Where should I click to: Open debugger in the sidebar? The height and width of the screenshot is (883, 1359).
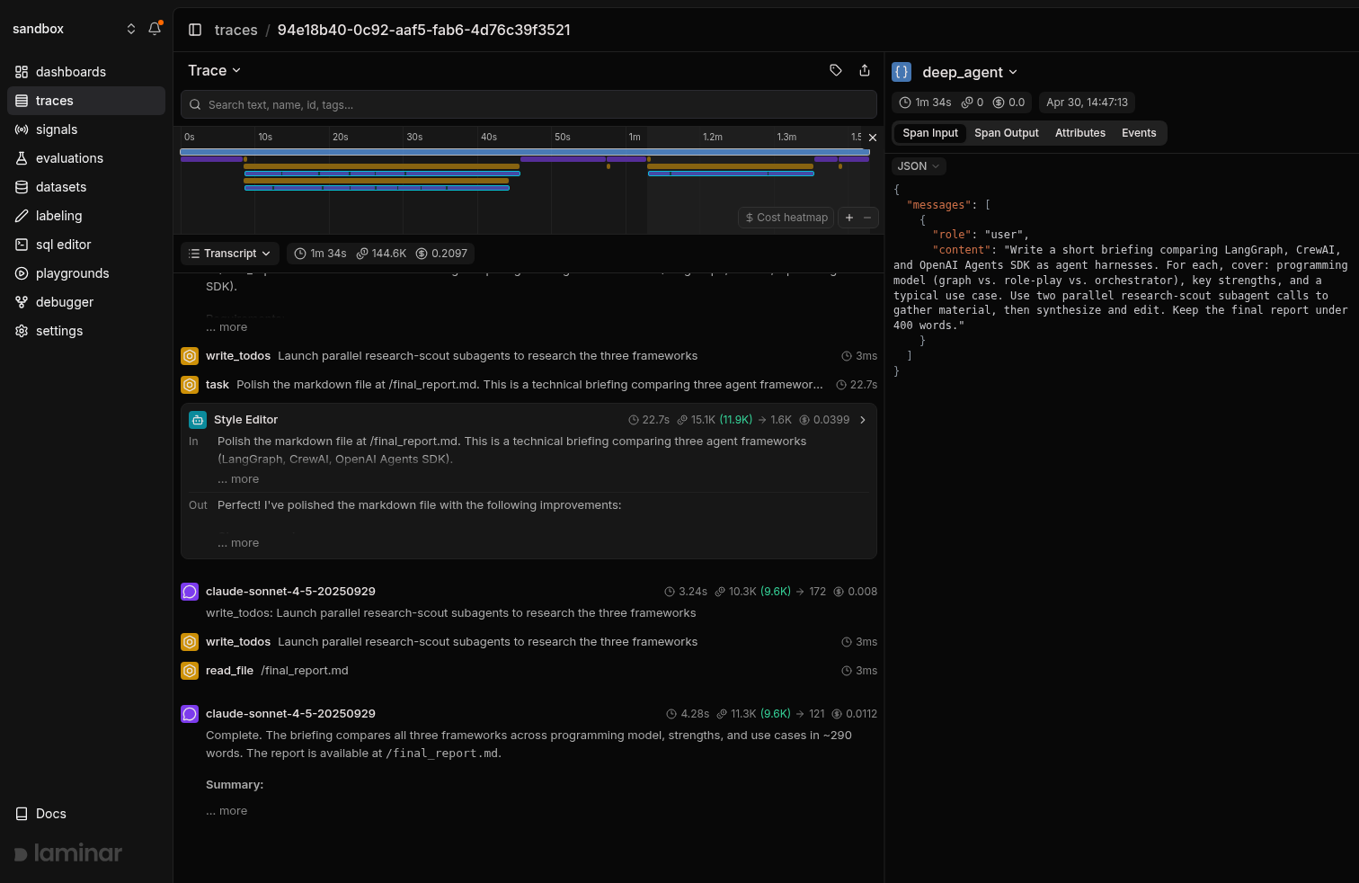point(86,302)
